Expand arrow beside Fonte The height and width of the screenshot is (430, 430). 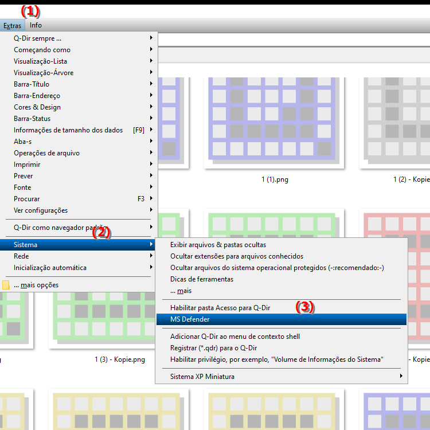pyautogui.click(x=151, y=187)
